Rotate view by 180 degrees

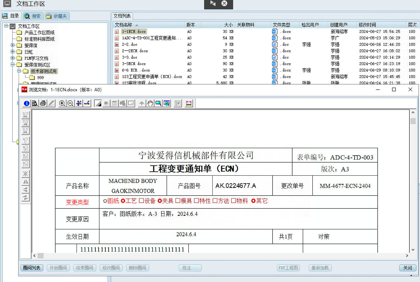tap(25, 156)
